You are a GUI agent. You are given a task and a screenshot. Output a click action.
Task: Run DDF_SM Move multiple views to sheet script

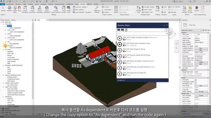pos(120,62)
